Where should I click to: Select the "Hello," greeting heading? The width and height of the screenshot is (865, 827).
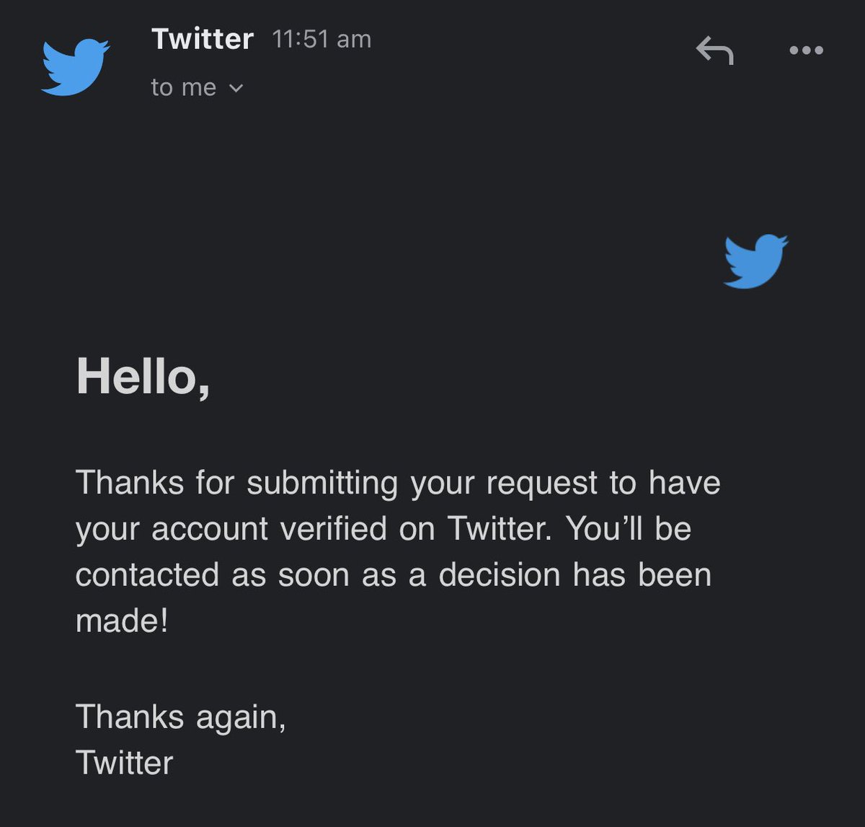click(143, 377)
